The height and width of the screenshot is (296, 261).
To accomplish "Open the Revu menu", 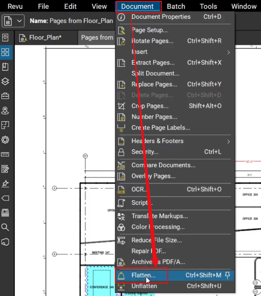I will [15, 6].
